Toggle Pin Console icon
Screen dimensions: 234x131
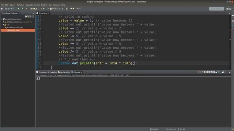pos(216,72)
